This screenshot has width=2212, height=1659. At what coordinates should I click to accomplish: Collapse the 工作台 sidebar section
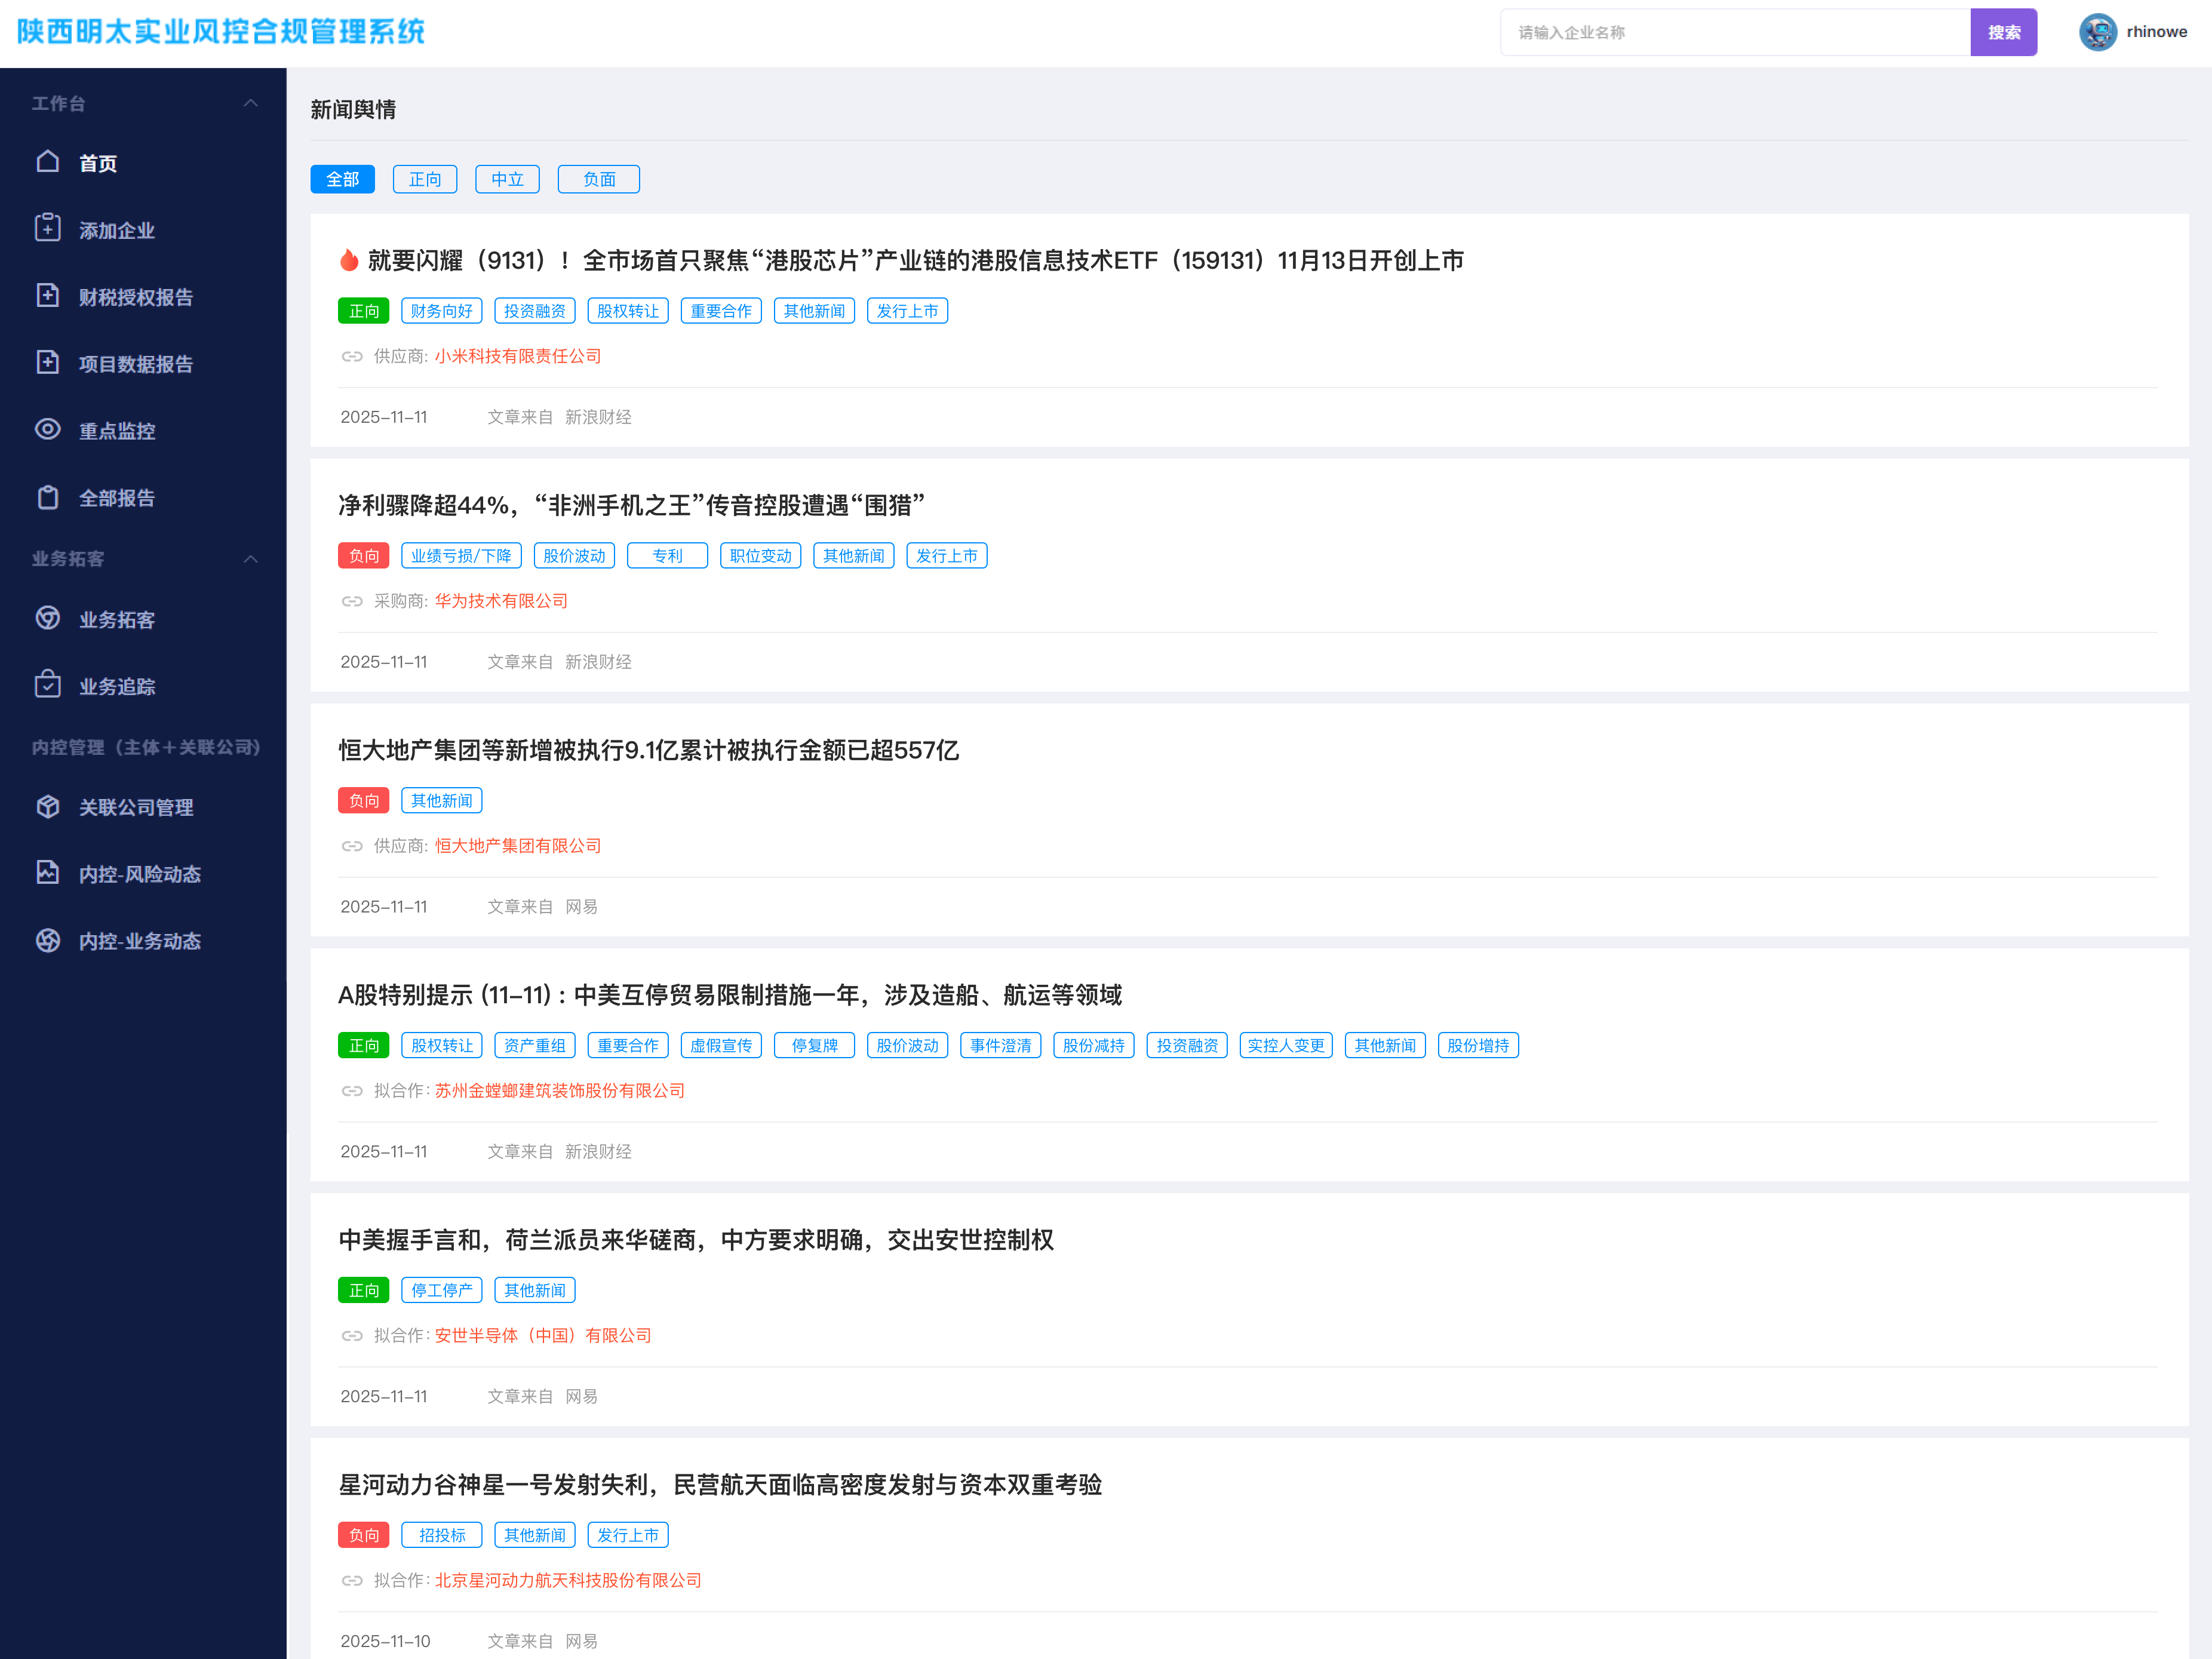point(251,103)
